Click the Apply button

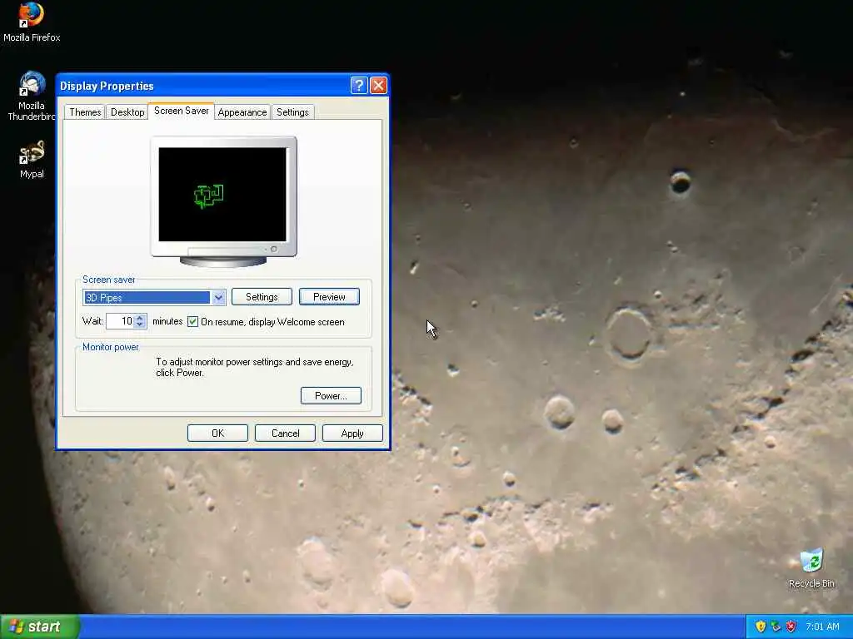[352, 433]
